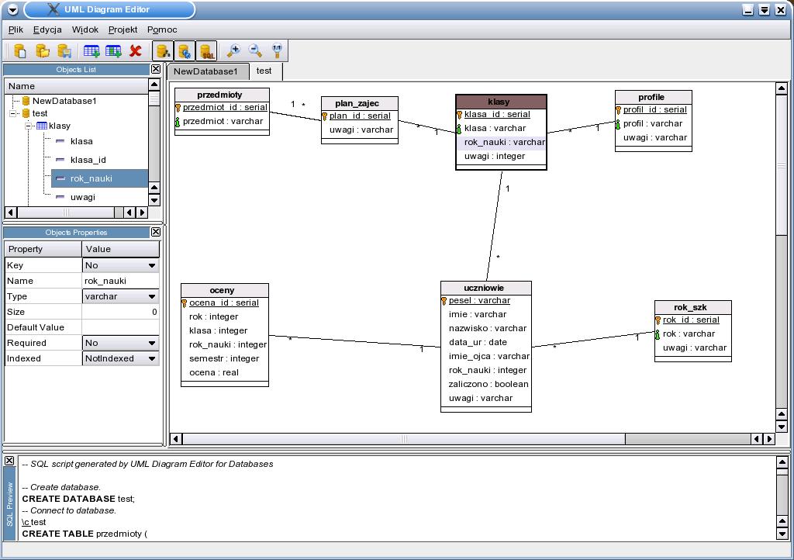Click the zoom out magnifier icon
This screenshot has height=560, width=794.
tap(255, 51)
